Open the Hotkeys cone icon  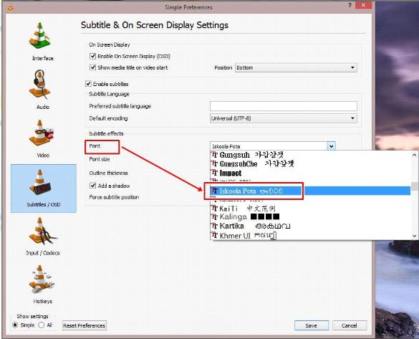tap(41, 280)
